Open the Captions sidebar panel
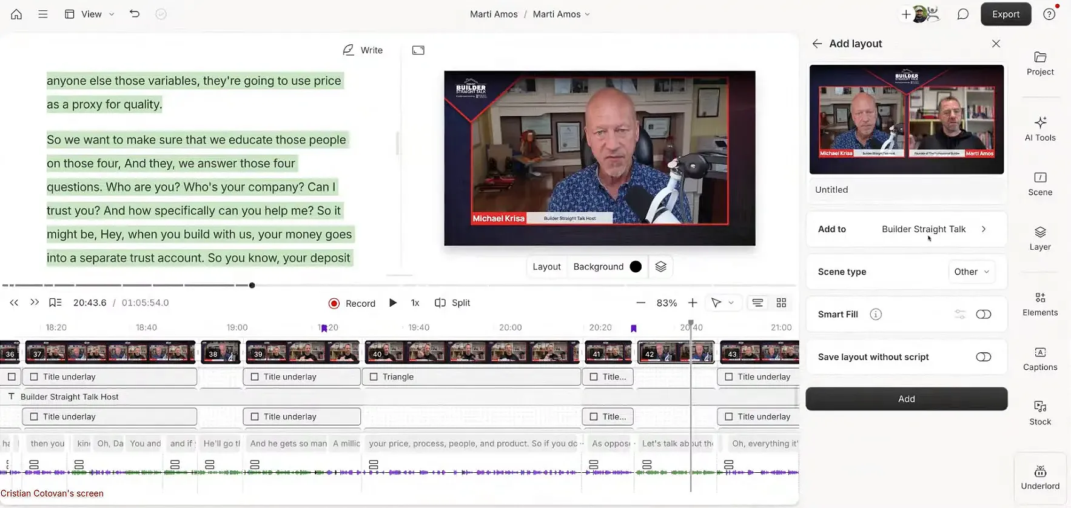This screenshot has width=1071, height=508. click(1040, 359)
